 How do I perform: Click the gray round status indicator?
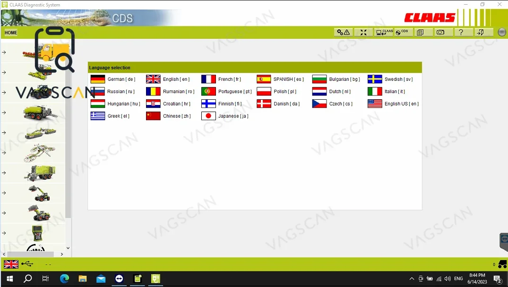click(x=501, y=32)
